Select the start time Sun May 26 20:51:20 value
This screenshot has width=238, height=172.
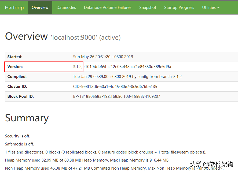[103, 57]
